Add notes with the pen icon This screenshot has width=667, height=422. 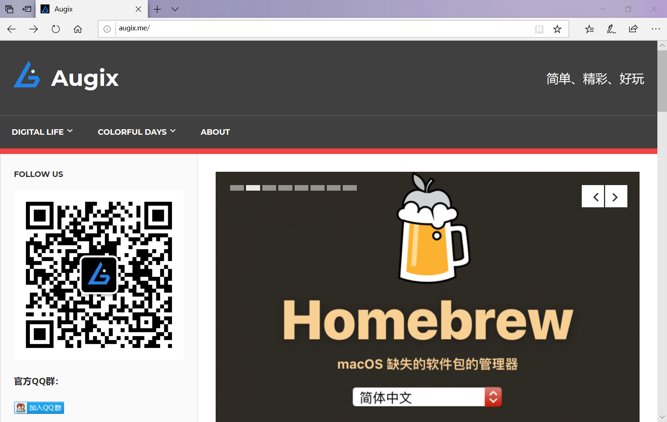point(611,29)
